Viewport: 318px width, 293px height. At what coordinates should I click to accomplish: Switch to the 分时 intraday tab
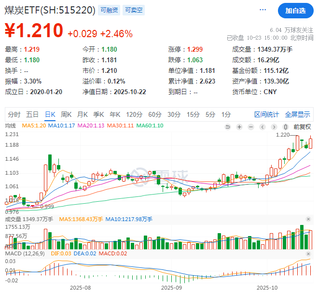pos(14,114)
